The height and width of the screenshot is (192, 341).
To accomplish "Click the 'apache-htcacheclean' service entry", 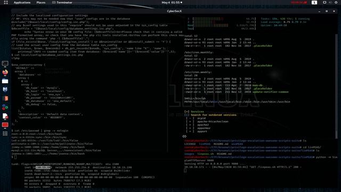I will pos(213,122).
